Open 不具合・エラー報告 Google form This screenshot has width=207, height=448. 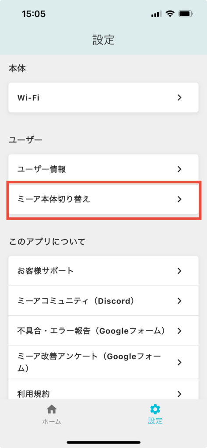point(103,331)
